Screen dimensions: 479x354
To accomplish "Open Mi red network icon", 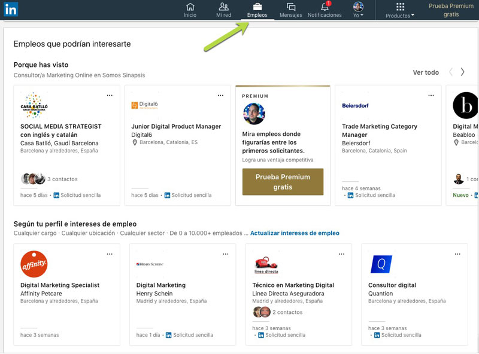I will pos(223,10).
